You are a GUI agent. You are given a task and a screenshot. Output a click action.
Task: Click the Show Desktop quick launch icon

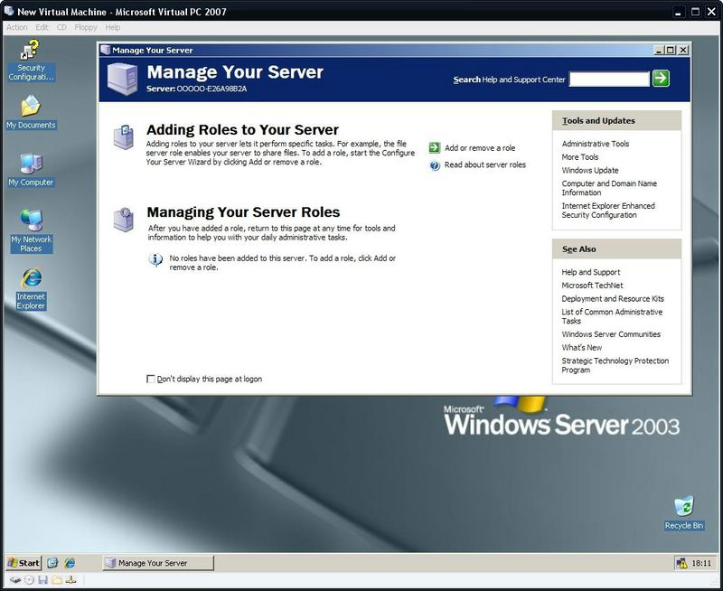pyautogui.click(x=52, y=563)
